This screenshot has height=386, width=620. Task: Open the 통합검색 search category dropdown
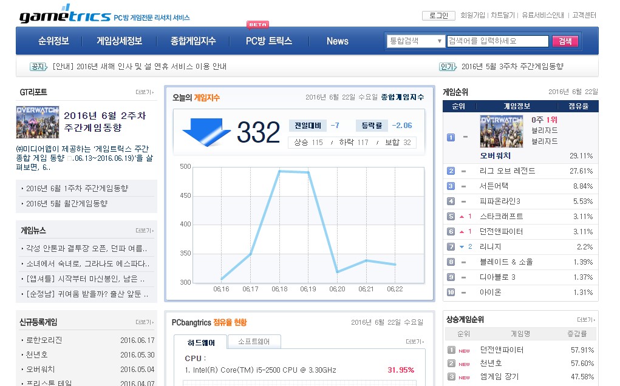pyautogui.click(x=416, y=41)
